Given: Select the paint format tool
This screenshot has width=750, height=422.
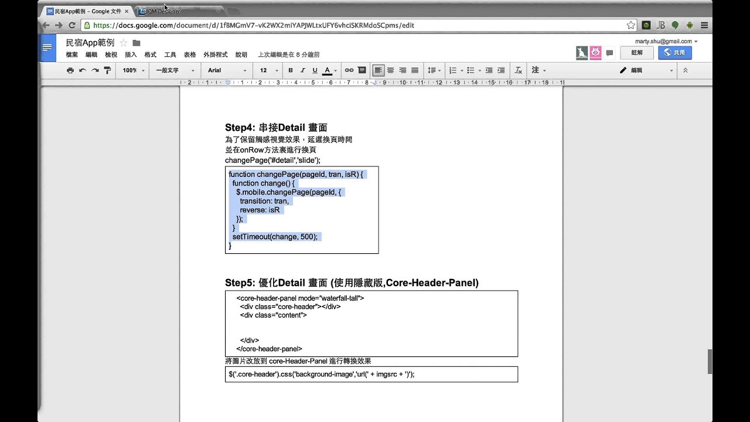Looking at the screenshot, I should (107, 70).
